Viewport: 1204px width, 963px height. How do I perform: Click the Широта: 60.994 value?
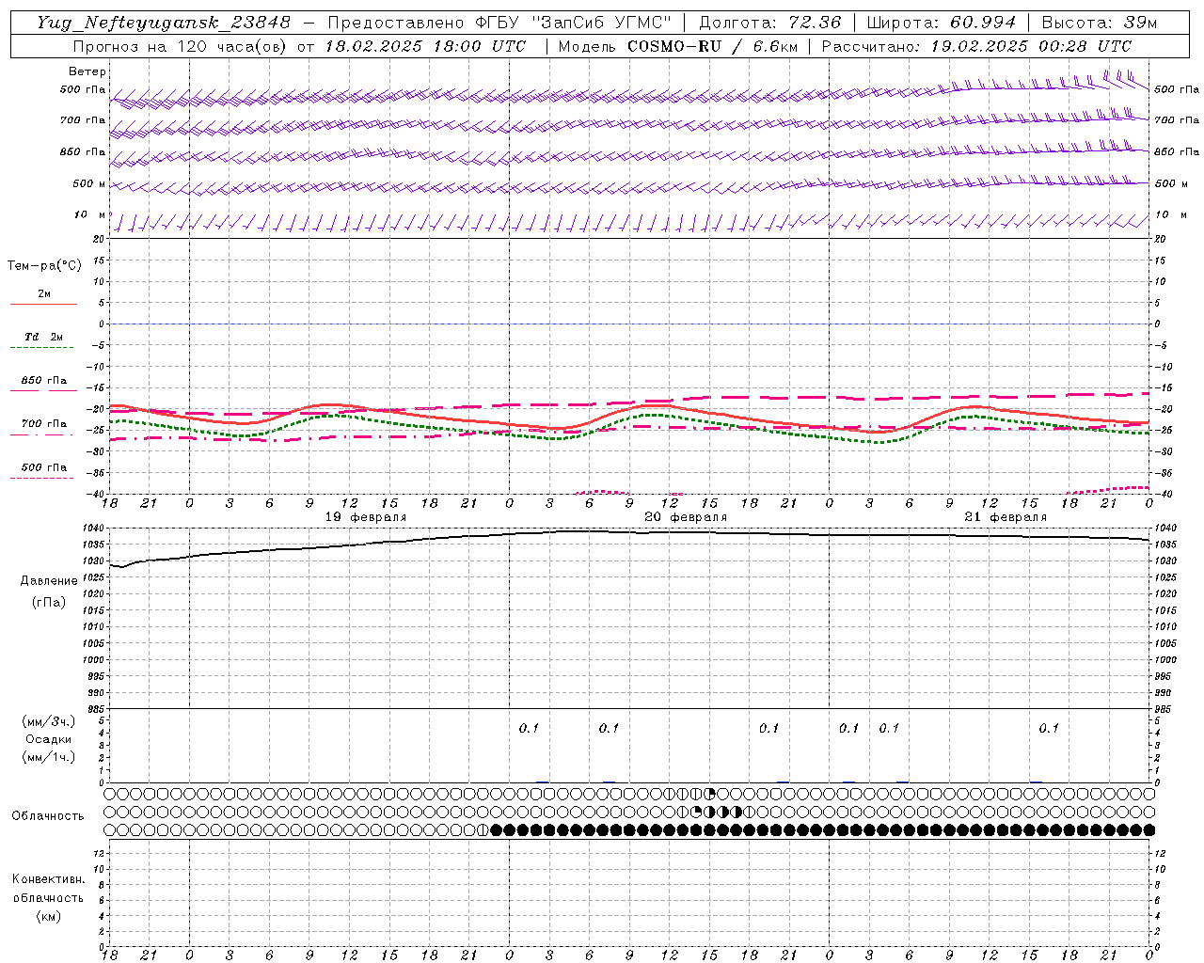point(942,23)
